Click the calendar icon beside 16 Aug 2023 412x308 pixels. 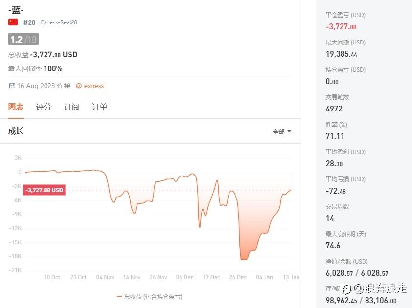[12, 86]
